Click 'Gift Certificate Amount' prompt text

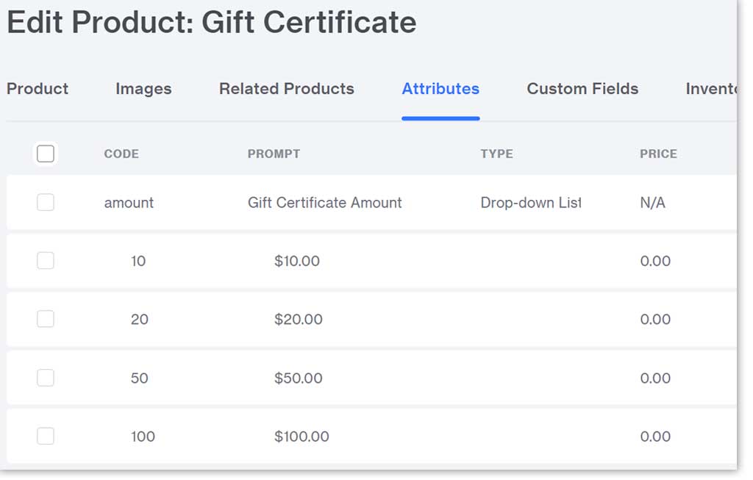tap(324, 203)
